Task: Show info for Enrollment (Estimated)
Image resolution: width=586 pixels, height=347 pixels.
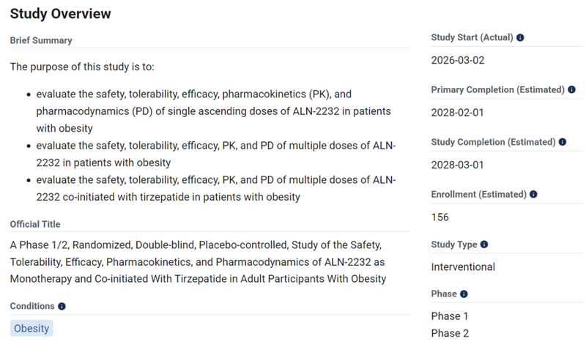Action: point(533,195)
